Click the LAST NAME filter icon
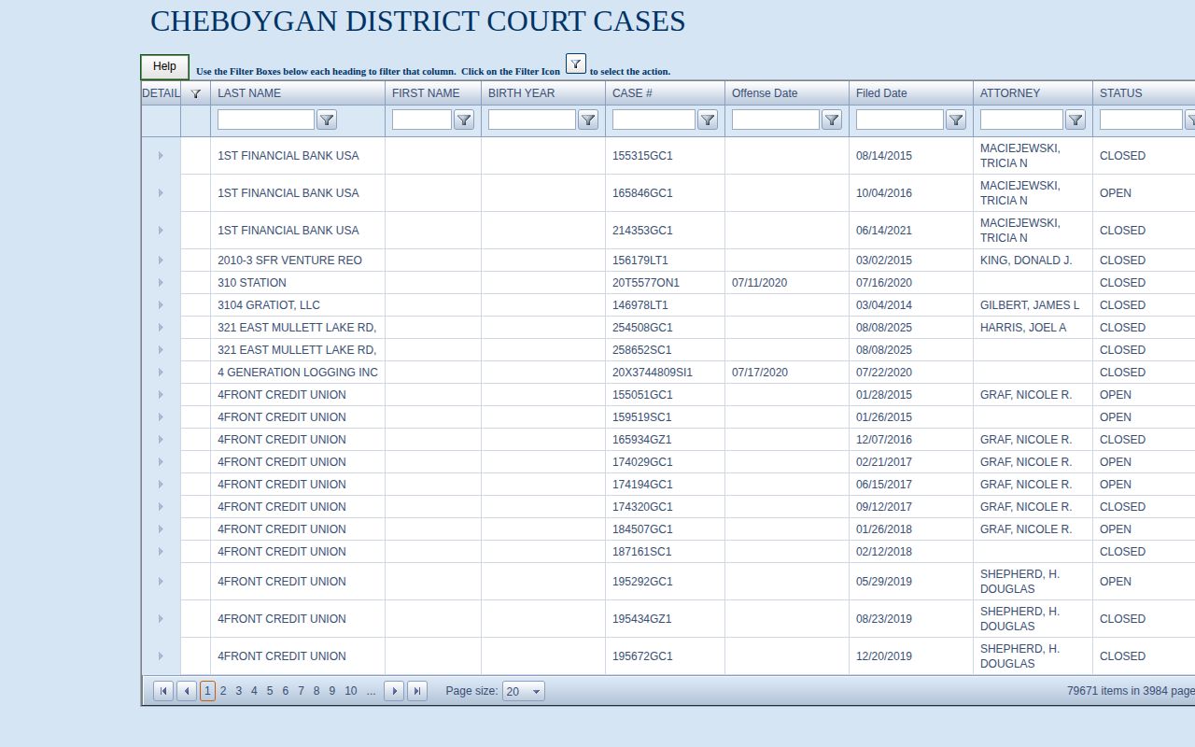Image resolution: width=1195 pixels, height=747 pixels. click(x=327, y=120)
